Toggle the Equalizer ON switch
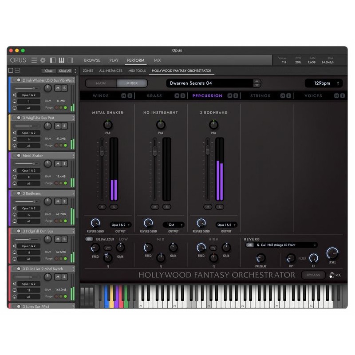This screenshot has height=355, width=355. coord(89,239)
